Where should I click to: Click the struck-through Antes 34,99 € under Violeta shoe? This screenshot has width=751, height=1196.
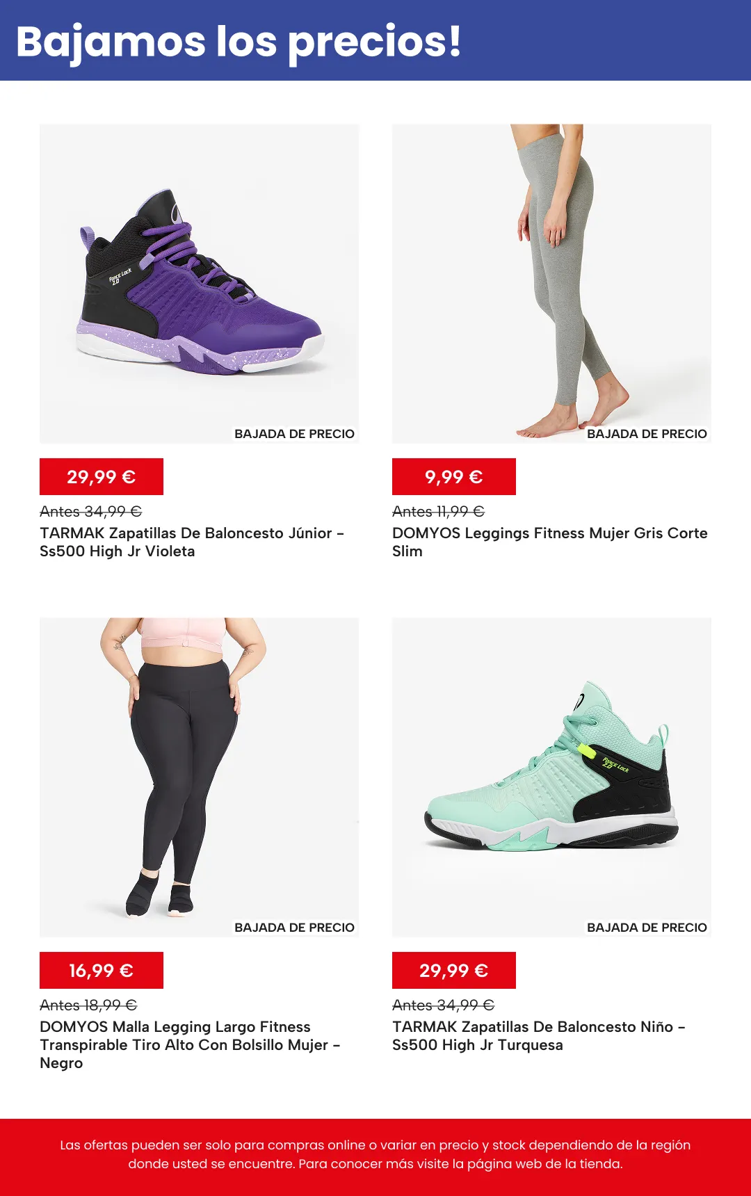(x=91, y=512)
